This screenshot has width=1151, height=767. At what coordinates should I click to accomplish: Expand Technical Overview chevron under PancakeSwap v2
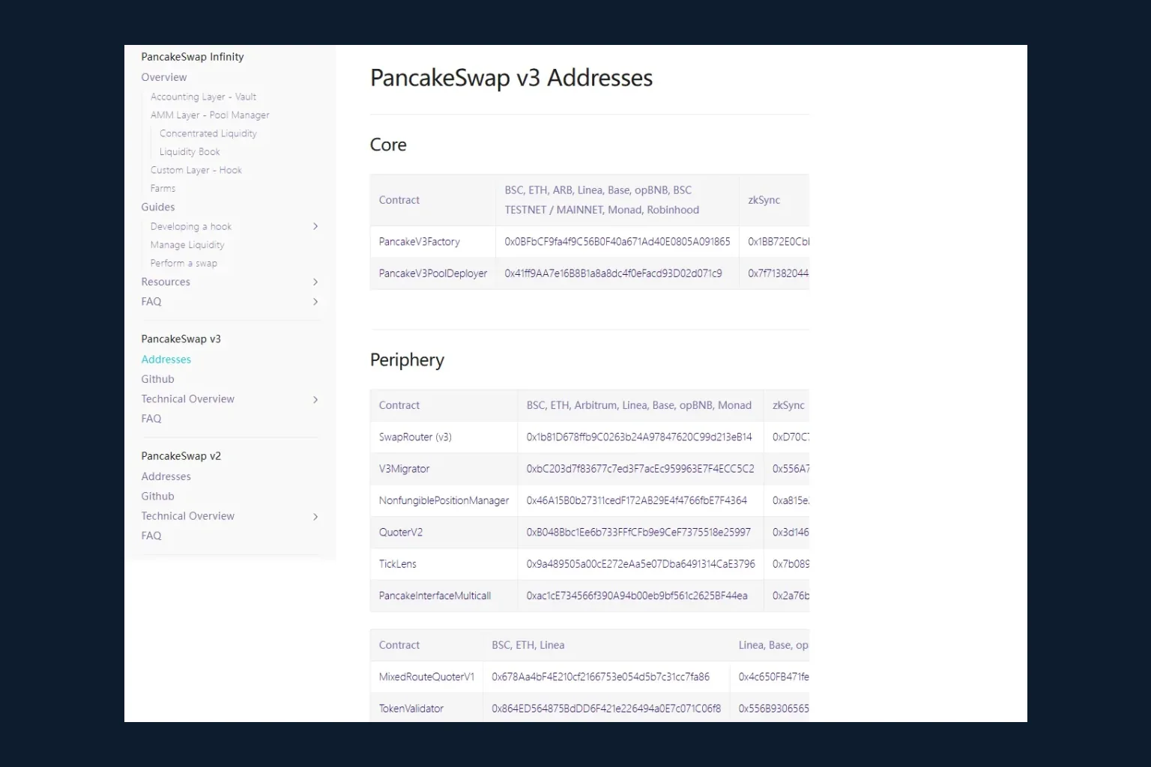315,516
